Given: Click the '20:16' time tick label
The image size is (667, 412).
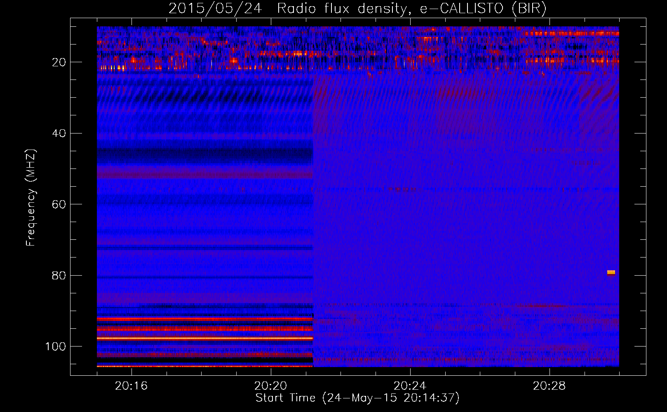Looking at the screenshot, I should 132,386.
